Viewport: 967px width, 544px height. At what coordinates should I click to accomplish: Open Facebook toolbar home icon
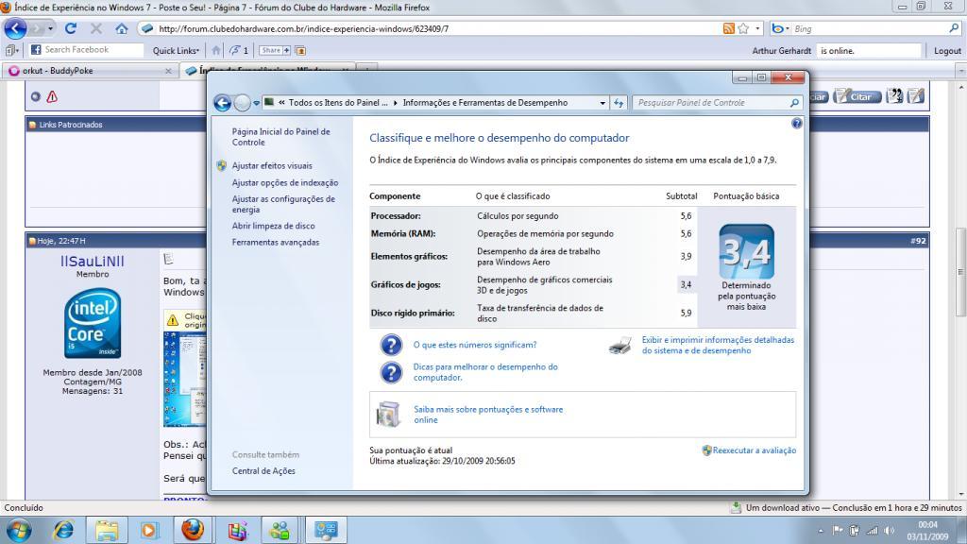(216, 51)
